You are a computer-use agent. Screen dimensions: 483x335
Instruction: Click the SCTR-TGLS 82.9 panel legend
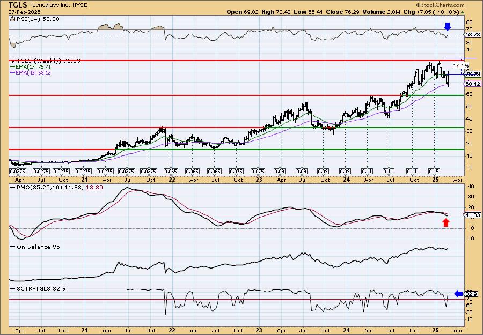coord(41,288)
